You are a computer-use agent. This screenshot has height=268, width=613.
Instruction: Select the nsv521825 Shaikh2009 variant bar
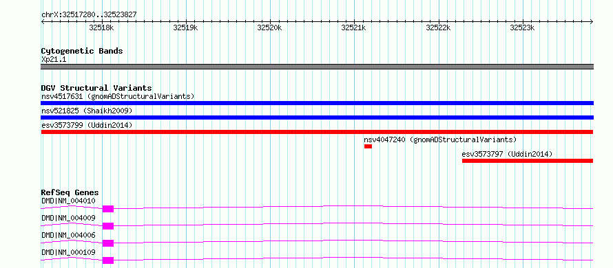[317, 118]
